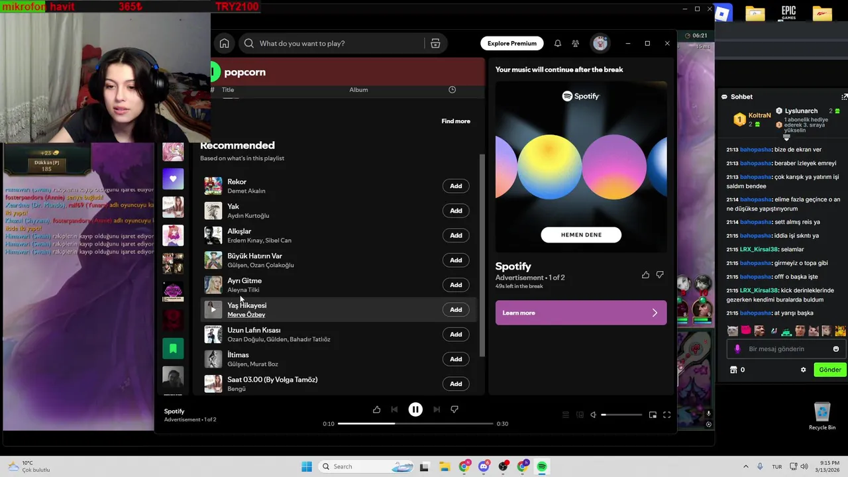The width and height of the screenshot is (848, 477).
Task: Click Learn more ad banner
Action: pyautogui.click(x=581, y=313)
